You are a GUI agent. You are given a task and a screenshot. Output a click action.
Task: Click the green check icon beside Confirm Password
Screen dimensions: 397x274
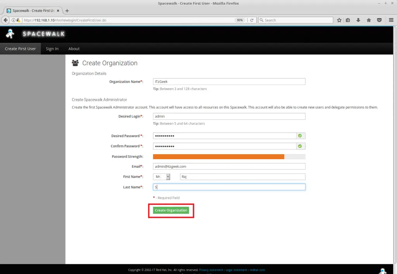[x=300, y=146]
